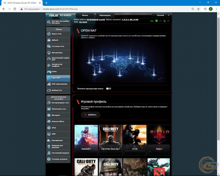220x176 pixels.
Task: Open browser zoom magnifier icon
Action: [193, 9]
